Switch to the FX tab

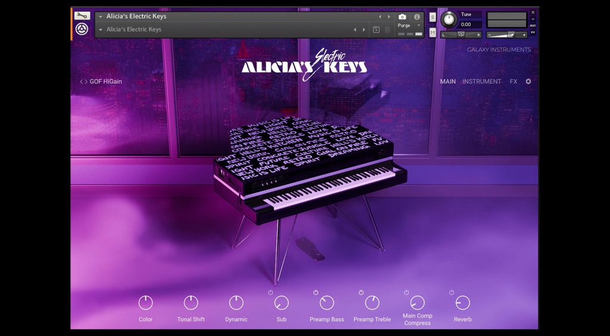pos(513,81)
